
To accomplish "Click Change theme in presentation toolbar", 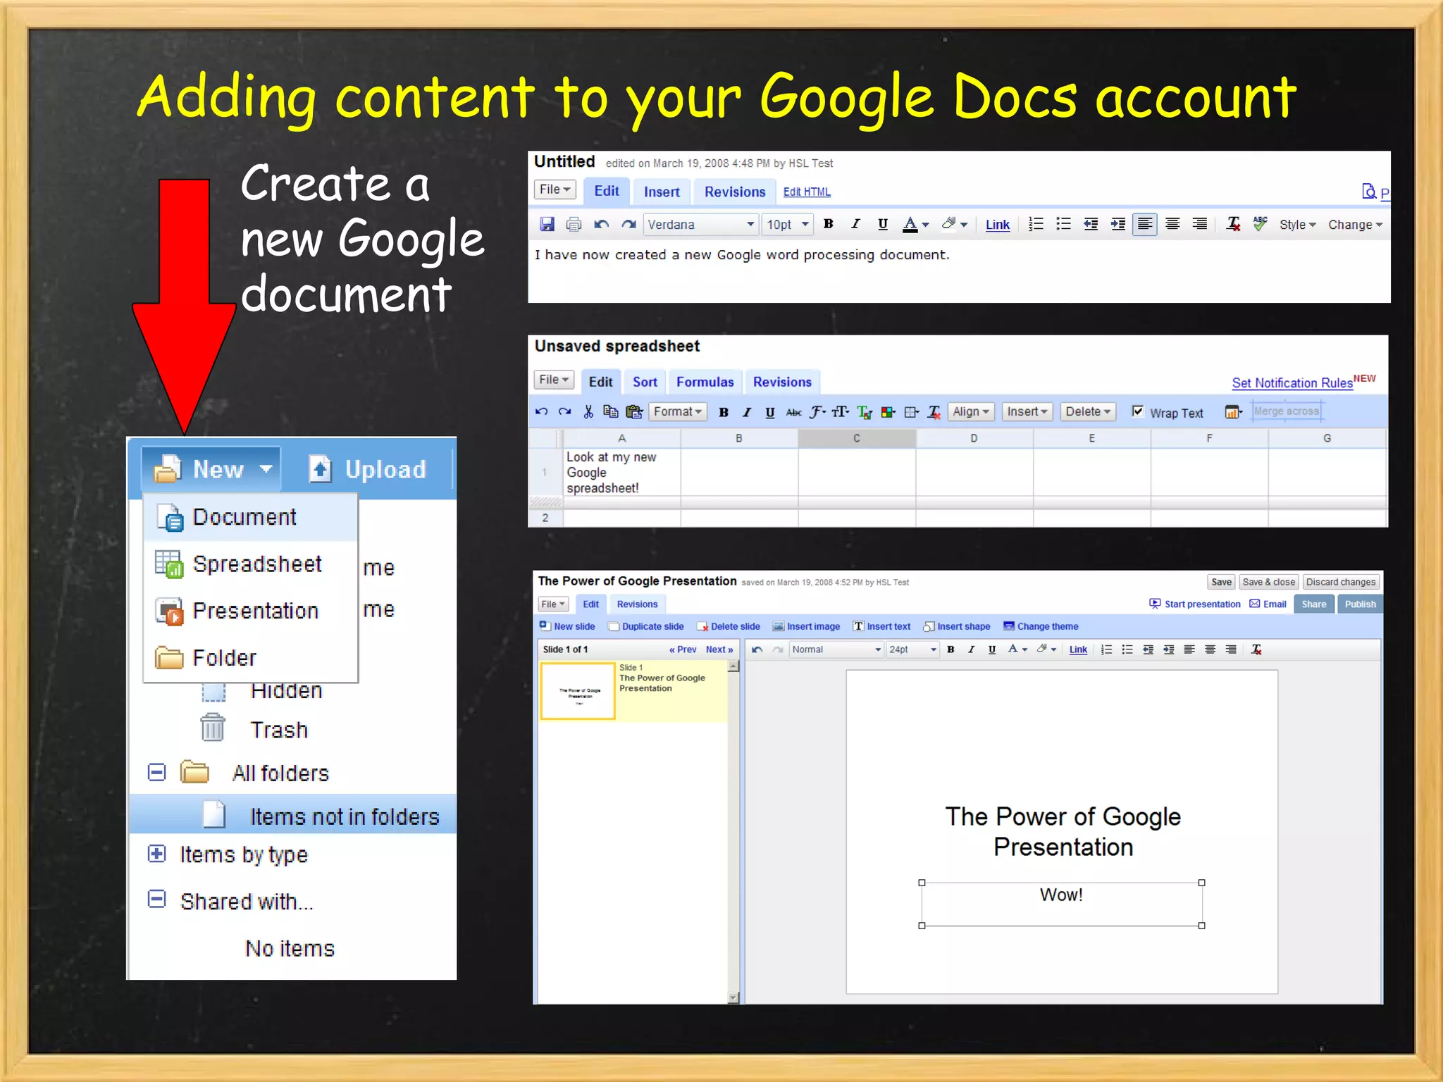I will click(x=1041, y=626).
